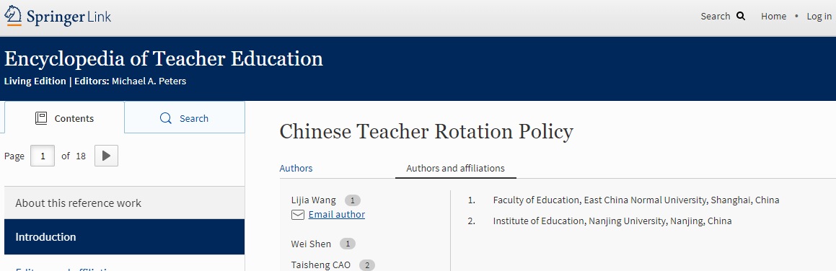Click the Contents book icon
This screenshot has width=836, height=271.
point(41,118)
